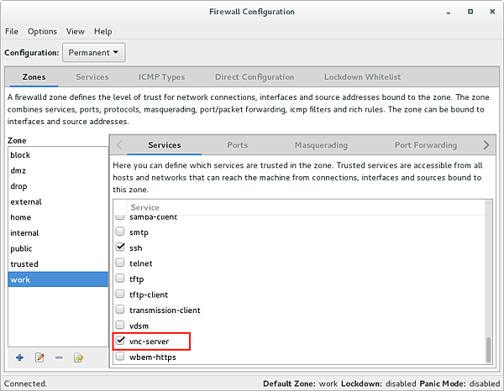Screen dimensions: 504x391
Task: Enable the smtp service checkbox
Action: [120, 231]
